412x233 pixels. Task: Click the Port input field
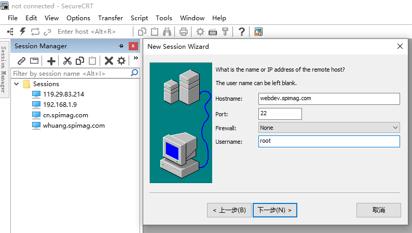click(280, 114)
